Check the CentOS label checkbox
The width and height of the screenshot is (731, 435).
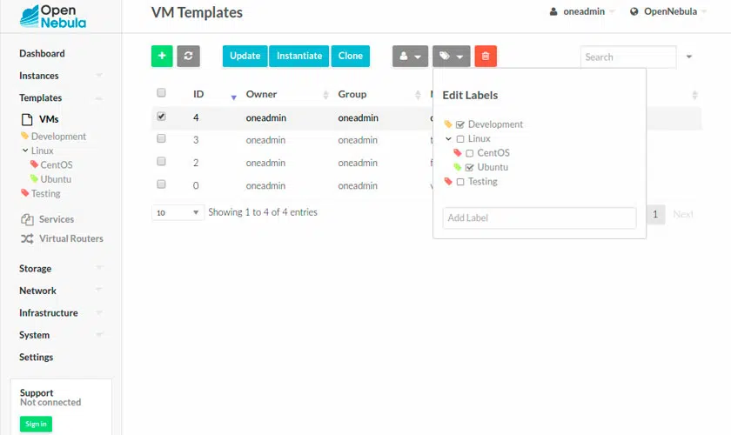point(469,153)
